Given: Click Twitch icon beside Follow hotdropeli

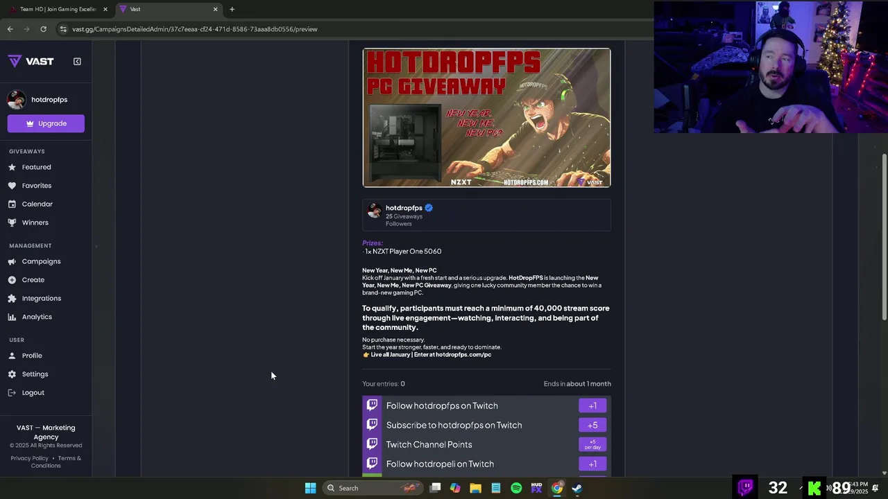Looking at the screenshot, I should 372,464.
